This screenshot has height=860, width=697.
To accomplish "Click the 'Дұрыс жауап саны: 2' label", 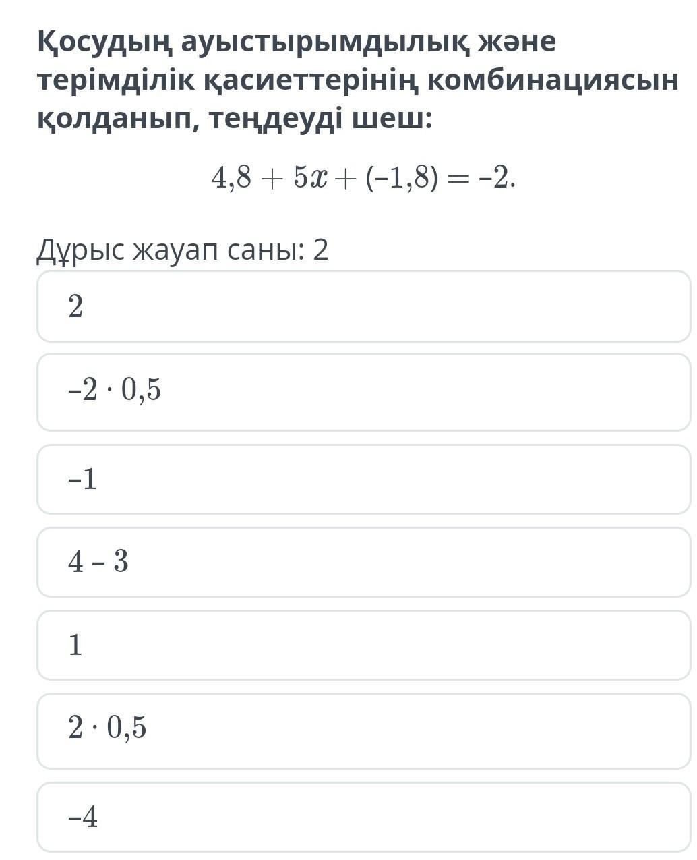I will (182, 250).
